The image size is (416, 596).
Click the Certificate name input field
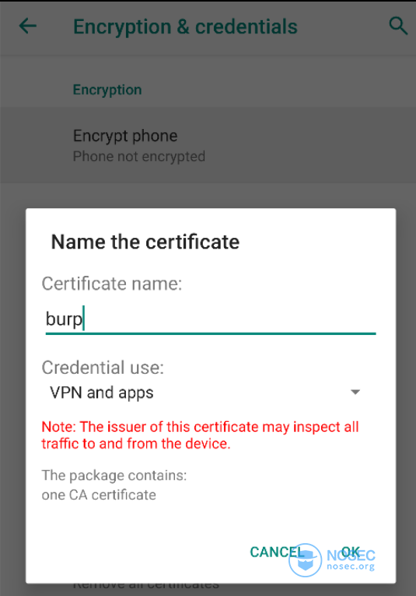pyautogui.click(x=211, y=319)
